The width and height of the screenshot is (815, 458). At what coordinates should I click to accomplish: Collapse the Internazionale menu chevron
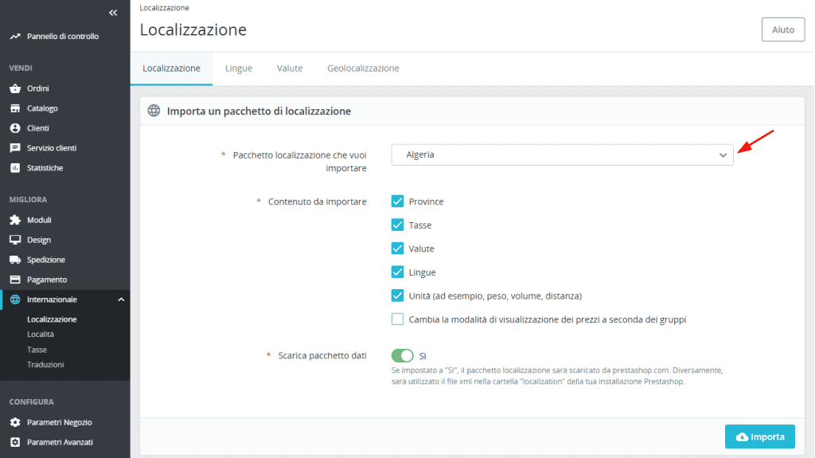[x=121, y=299]
